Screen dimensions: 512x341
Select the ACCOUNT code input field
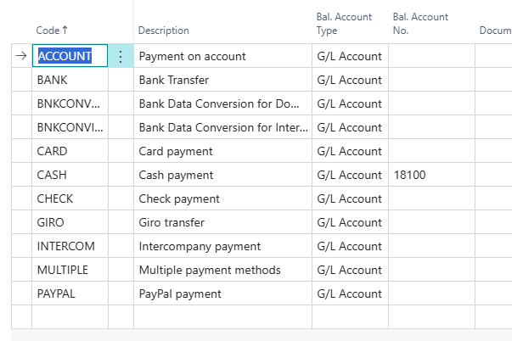pos(70,56)
